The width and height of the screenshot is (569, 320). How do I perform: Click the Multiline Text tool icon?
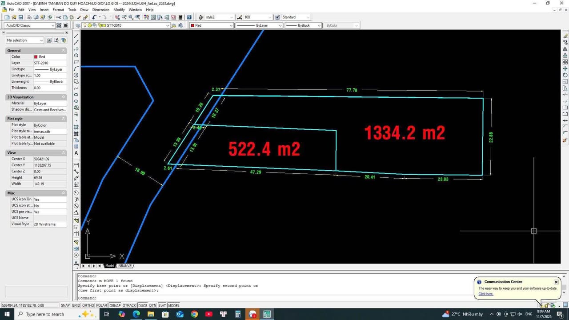coord(76,153)
